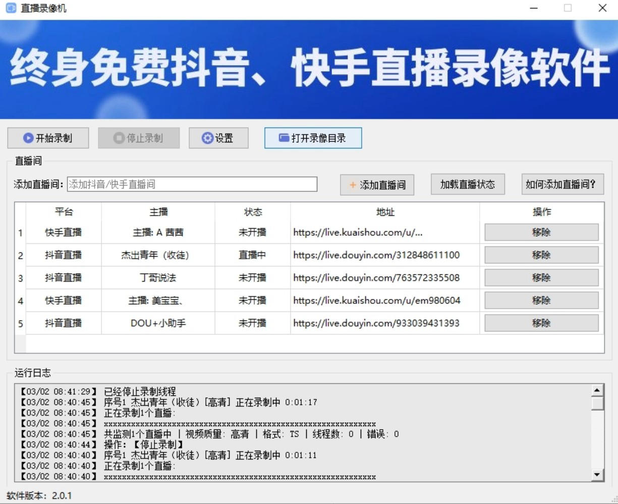Click the log scrollbar thumb
This screenshot has width=618, height=504.
pyautogui.click(x=597, y=403)
